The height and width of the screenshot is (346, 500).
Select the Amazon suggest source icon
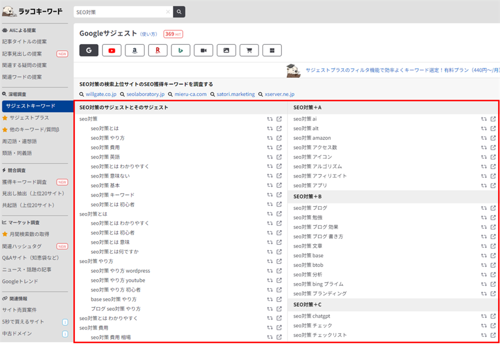[134, 50]
